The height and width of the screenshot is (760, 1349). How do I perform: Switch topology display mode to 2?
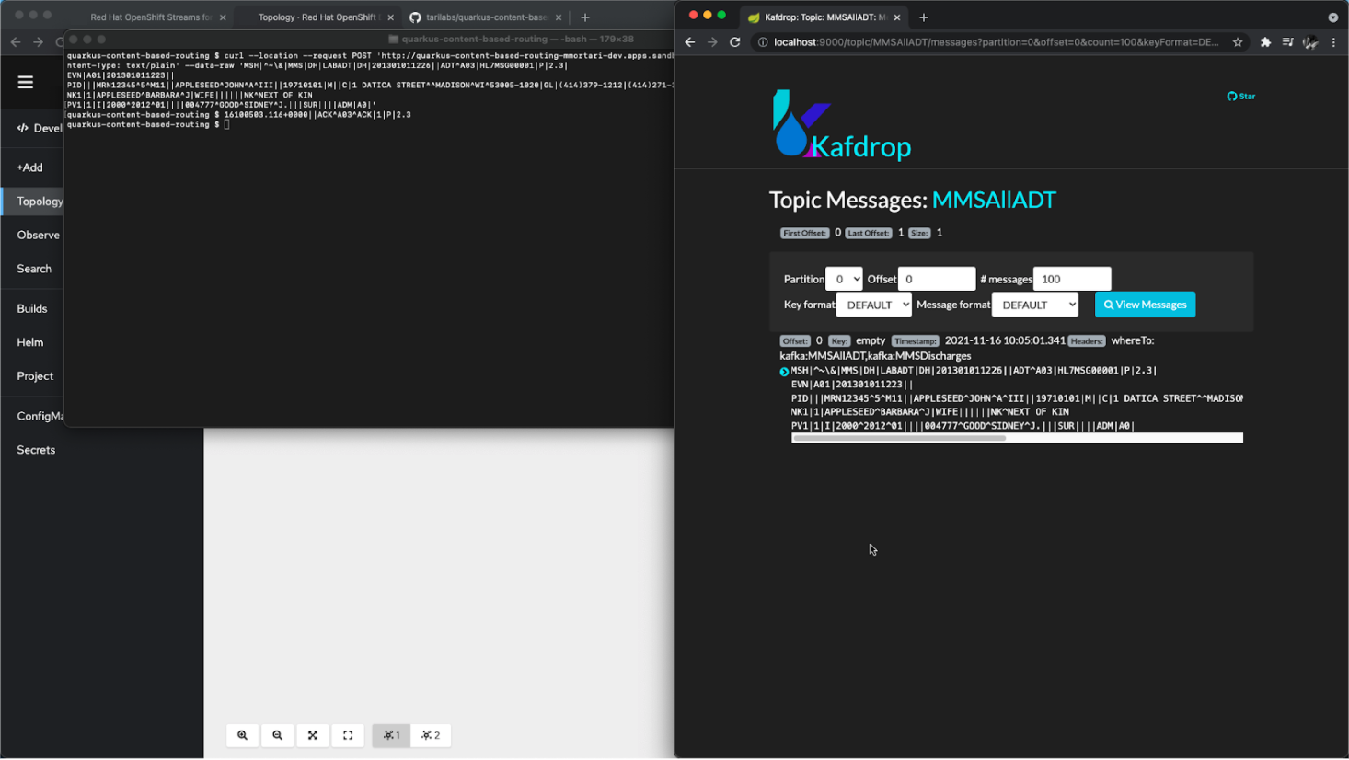pyautogui.click(x=431, y=735)
